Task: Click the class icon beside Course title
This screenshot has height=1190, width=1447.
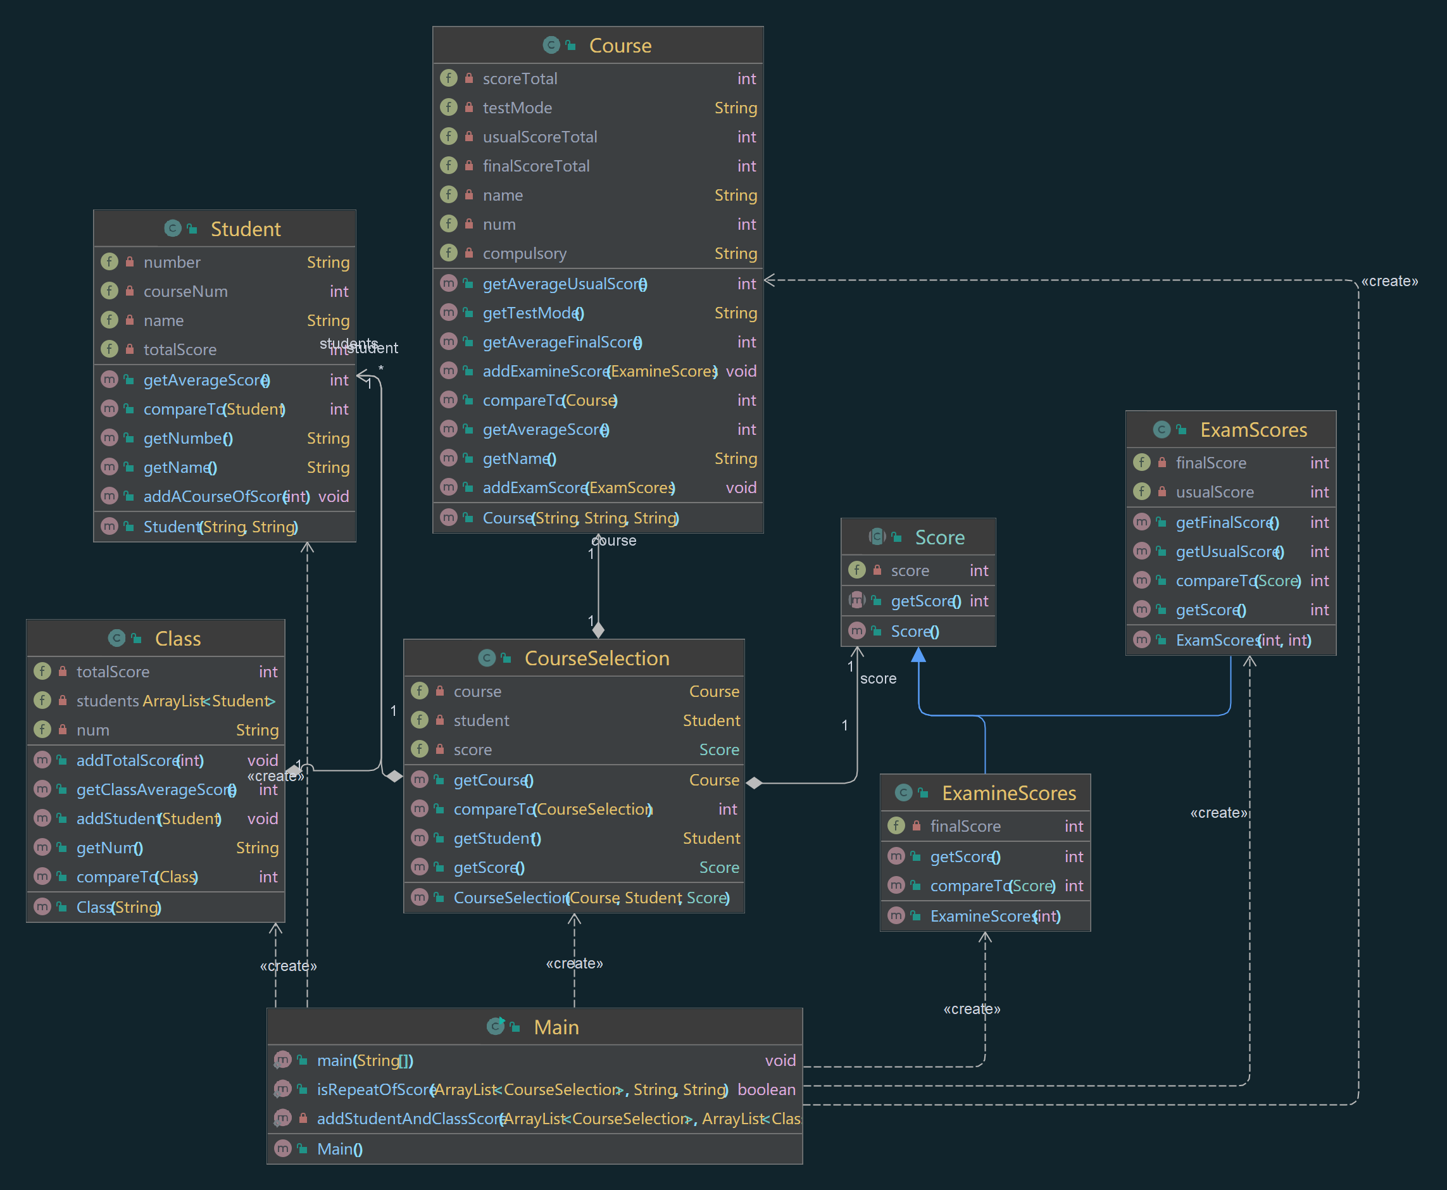Action: pyautogui.click(x=551, y=45)
